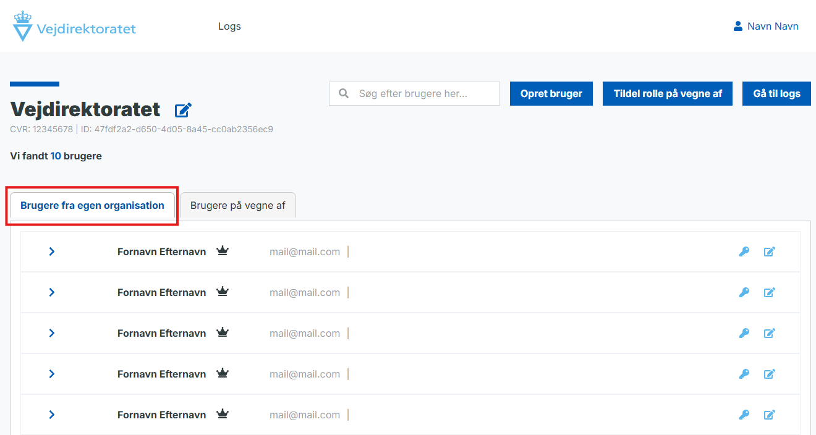The width and height of the screenshot is (816, 435).
Task: Expand the second user row chevron
Action: click(52, 292)
